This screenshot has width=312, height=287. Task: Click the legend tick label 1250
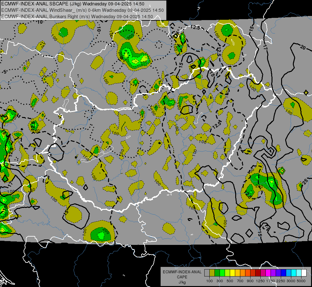click(x=260, y=281)
